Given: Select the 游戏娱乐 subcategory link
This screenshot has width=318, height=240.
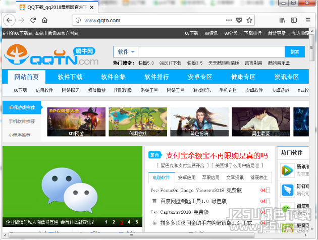Looking at the screenshot, I should click(x=201, y=90).
